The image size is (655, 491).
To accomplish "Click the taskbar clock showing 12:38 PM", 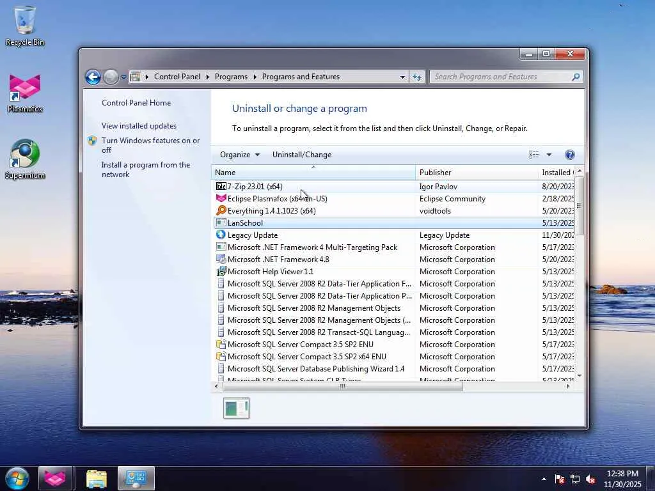I will (x=622, y=479).
